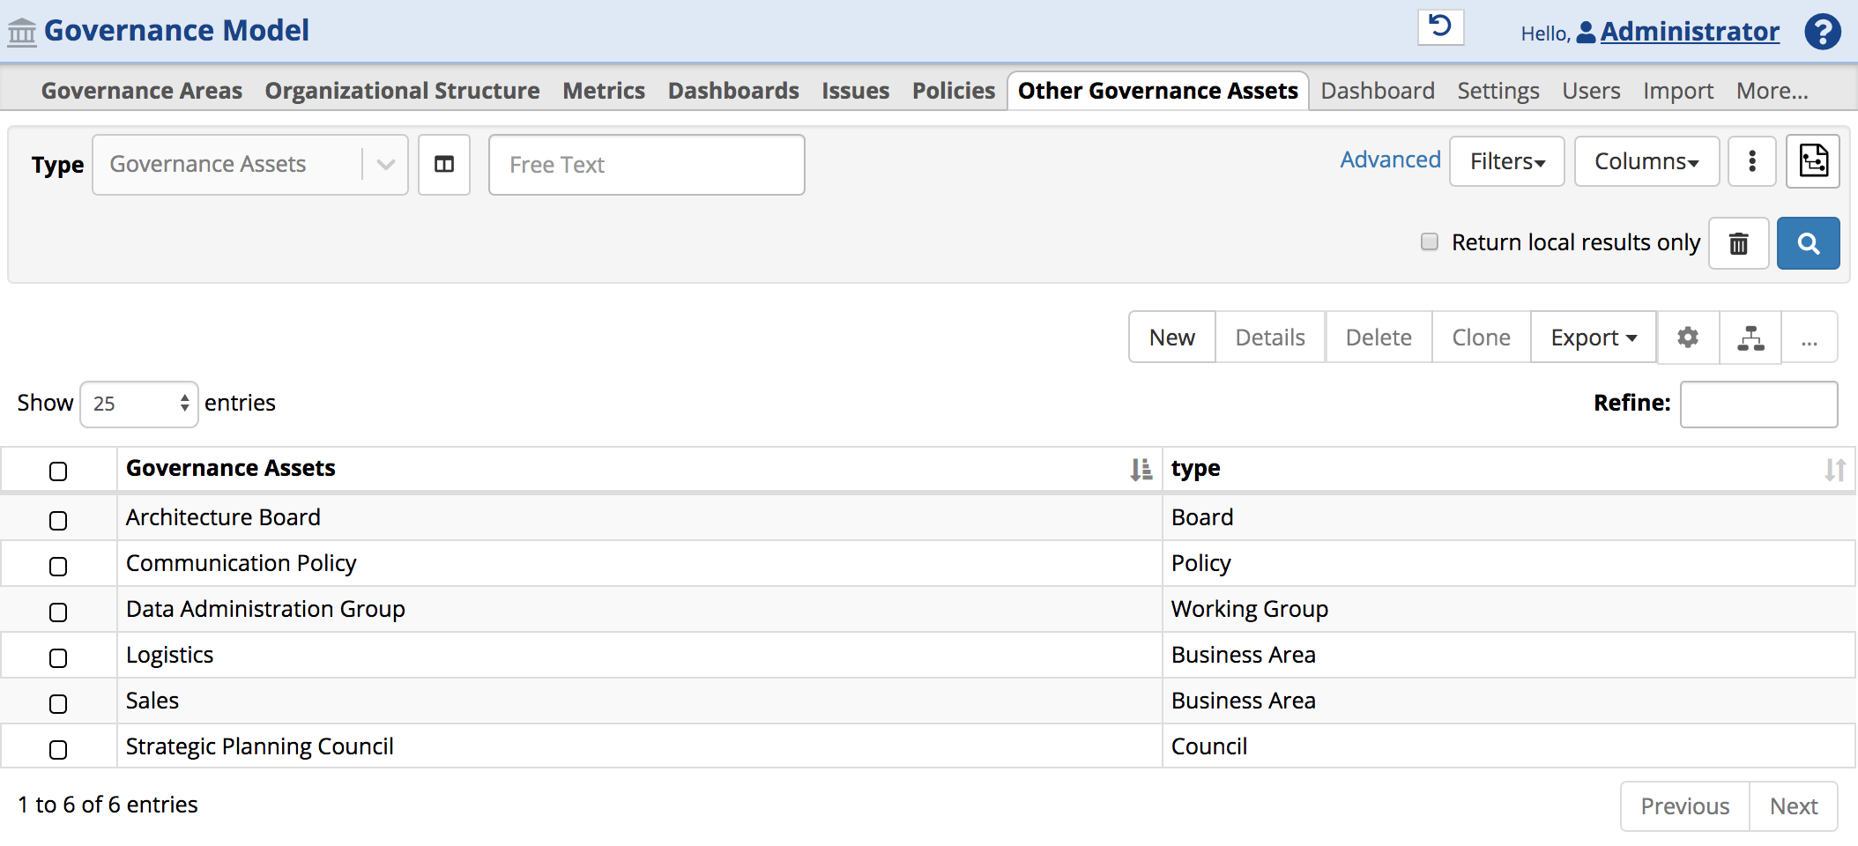Open the Governance Assets type dropdown
The image size is (1858, 846).
click(384, 164)
